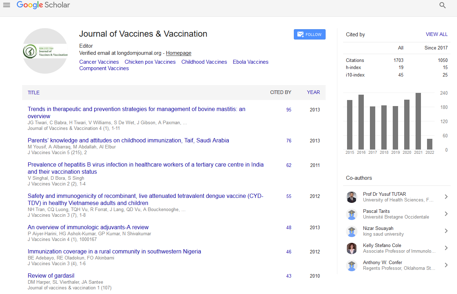The height and width of the screenshot is (294, 457).
Task: Sort articles by CITED BY header
Action: [281, 92]
